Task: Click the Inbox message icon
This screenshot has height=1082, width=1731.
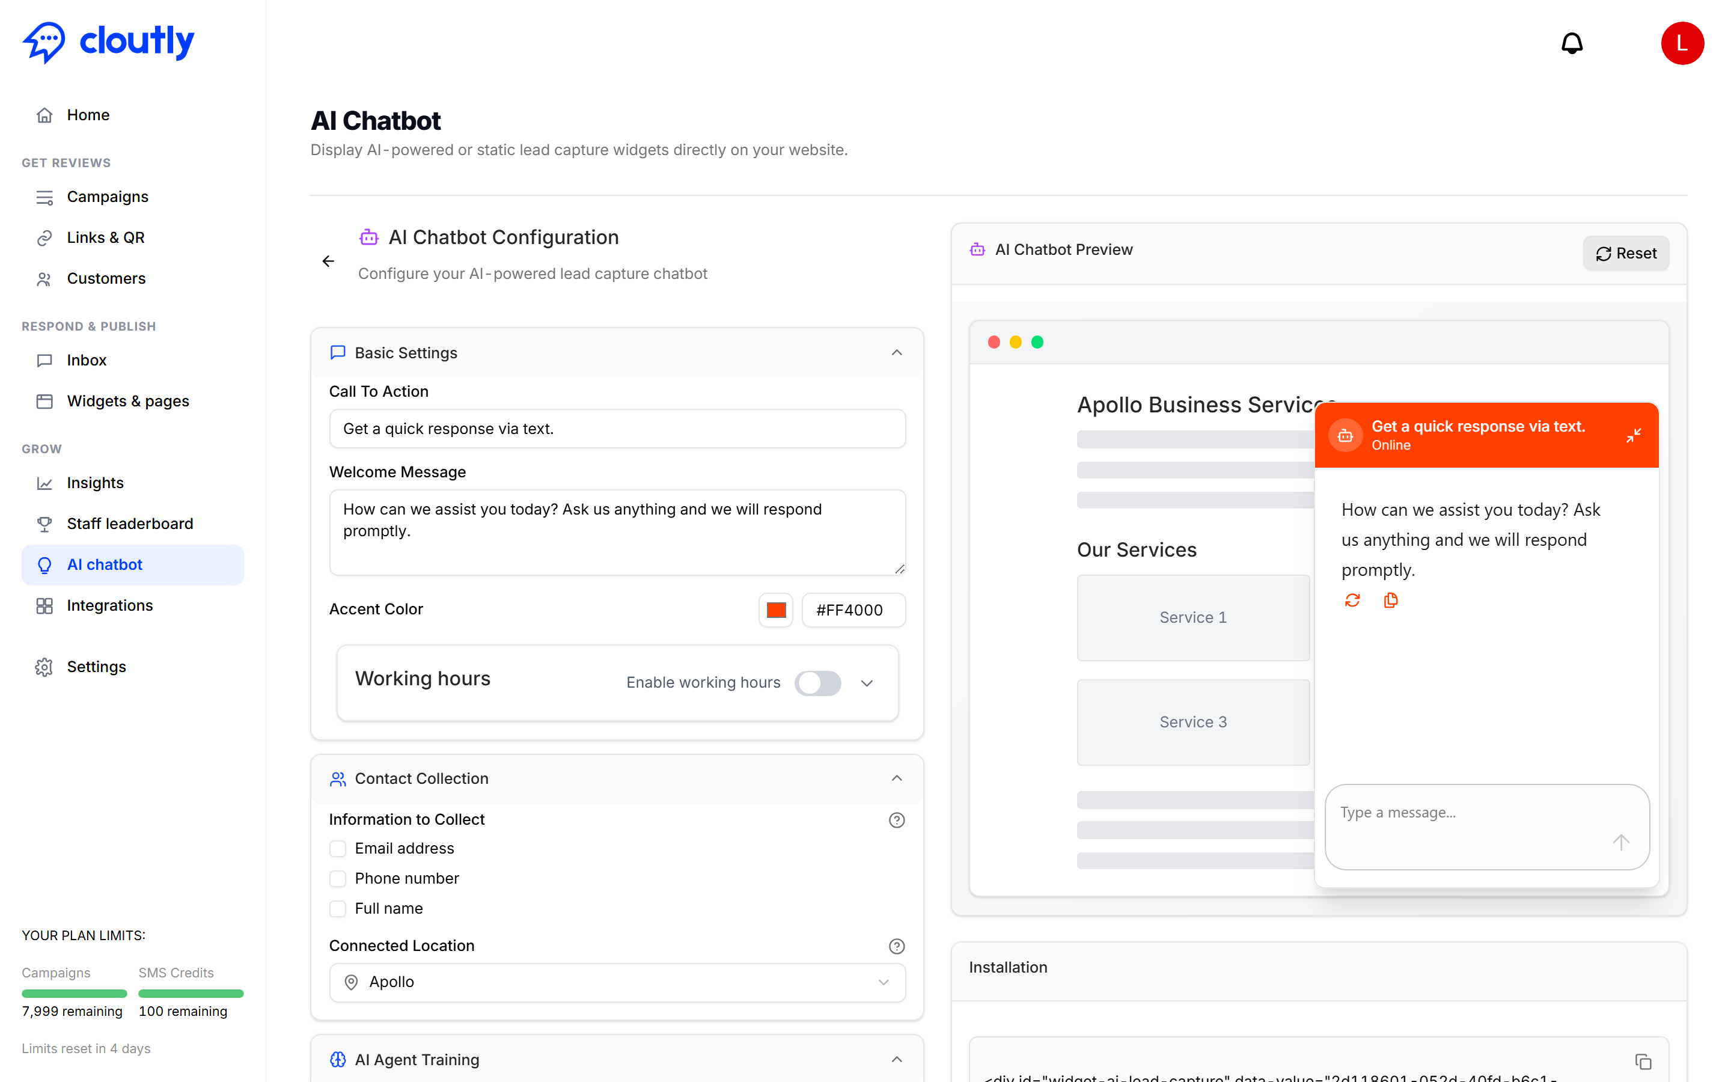Action: [44, 360]
